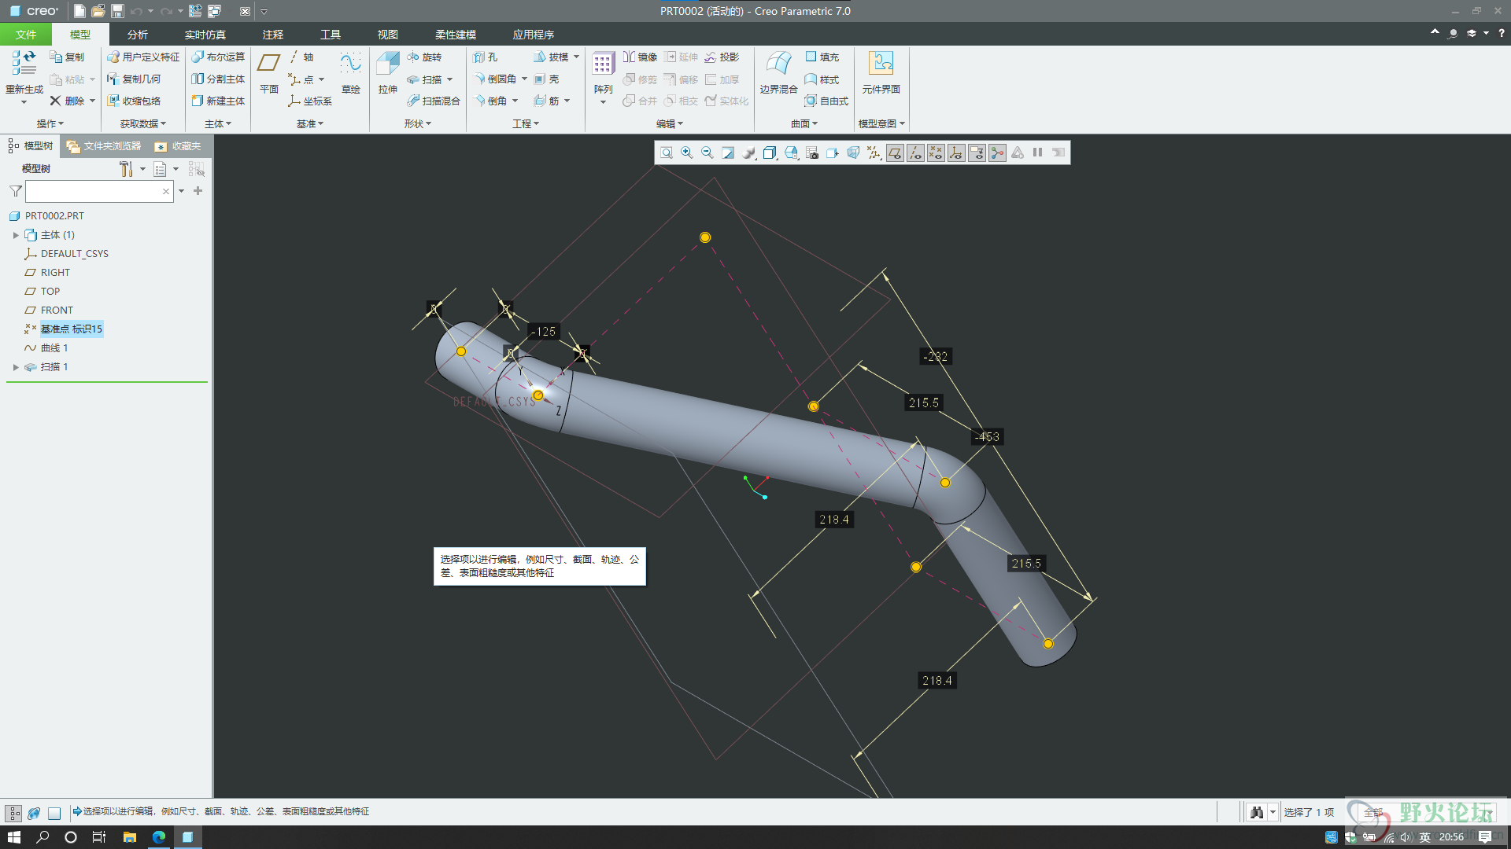Toggle plane display visibility
Viewport: 1511px width, 849px height.
coord(895,153)
